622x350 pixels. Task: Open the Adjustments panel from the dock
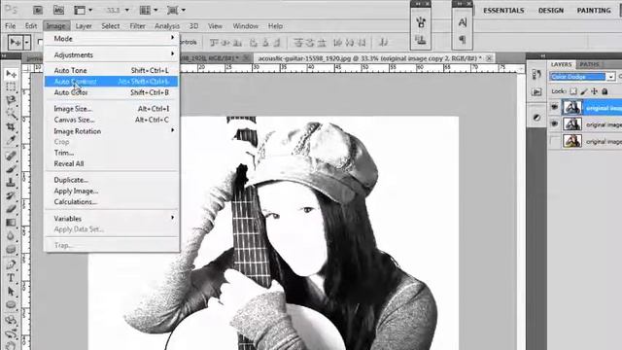point(536,118)
